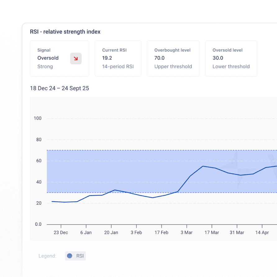Click the upper dashed overbought threshold line
The height and width of the screenshot is (277, 277).
pyautogui.click(x=124, y=150)
